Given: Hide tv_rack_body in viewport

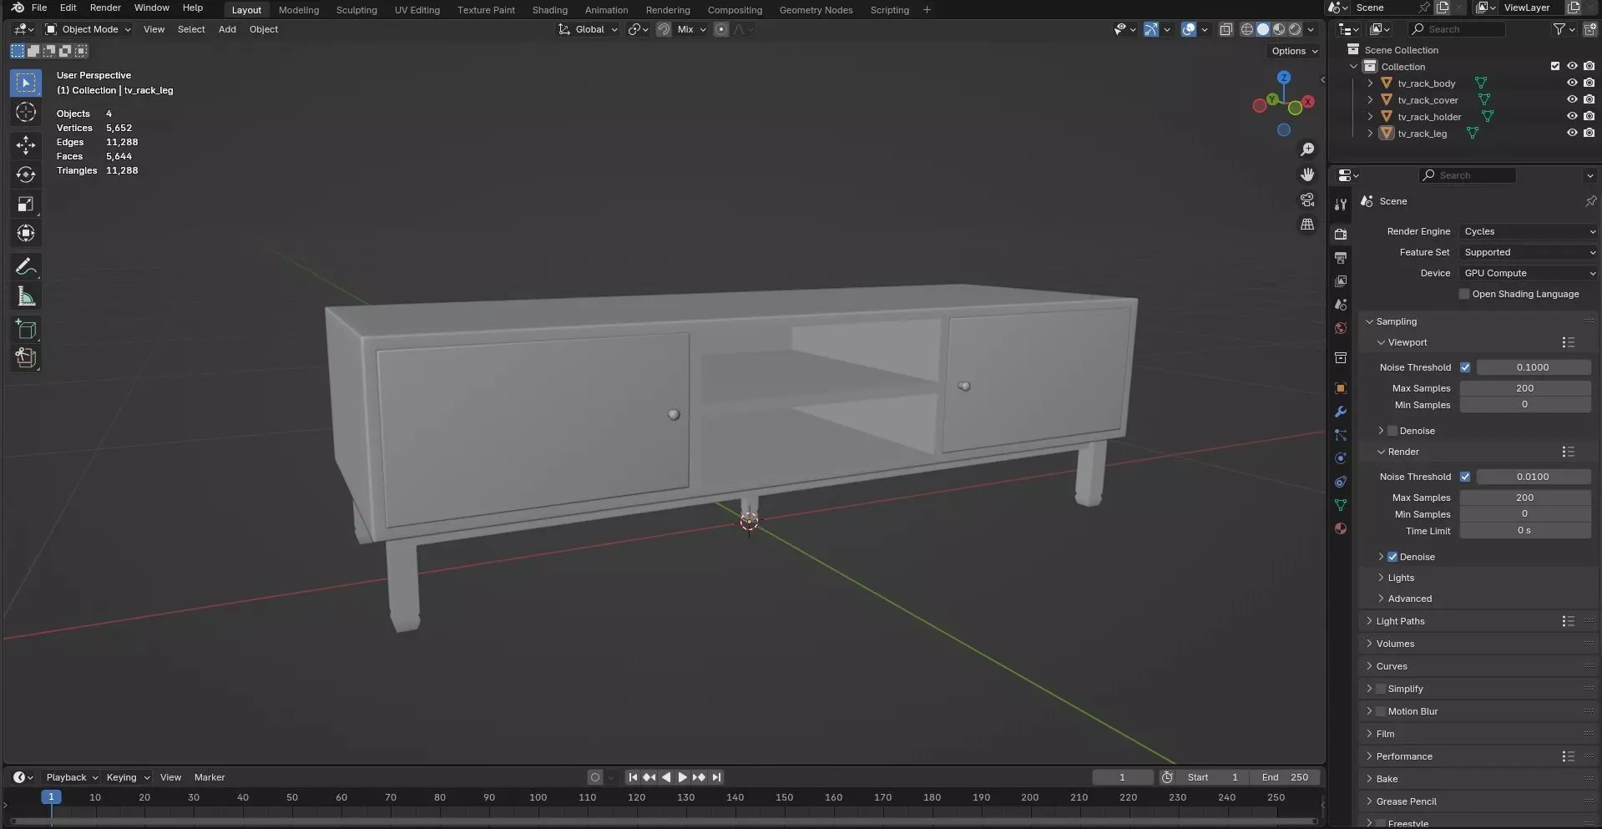Looking at the screenshot, I should (1572, 83).
